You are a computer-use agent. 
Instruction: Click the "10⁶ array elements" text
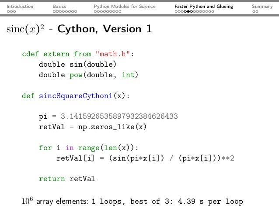[55, 201]
